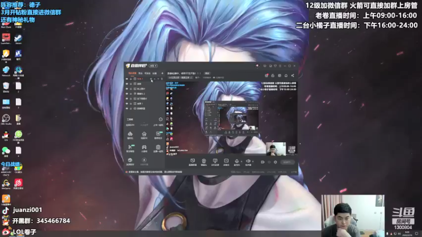Open WeGame desktop shortcut

point(6,184)
